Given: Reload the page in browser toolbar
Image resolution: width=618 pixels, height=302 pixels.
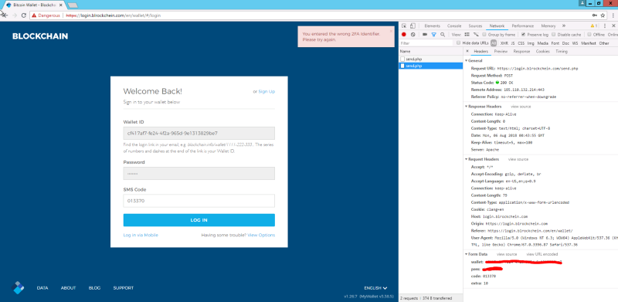Looking at the screenshot, I should [24, 15].
